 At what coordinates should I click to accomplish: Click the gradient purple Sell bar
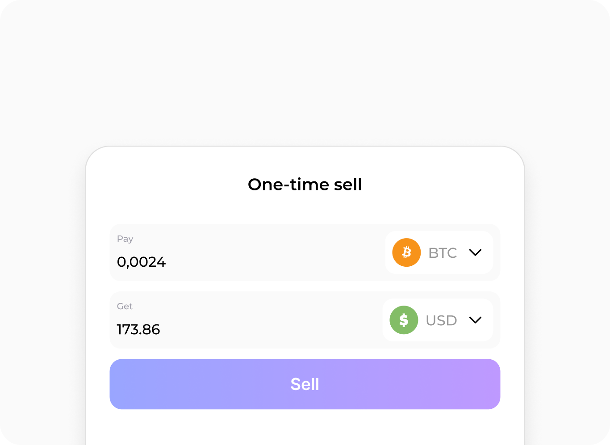click(305, 384)
